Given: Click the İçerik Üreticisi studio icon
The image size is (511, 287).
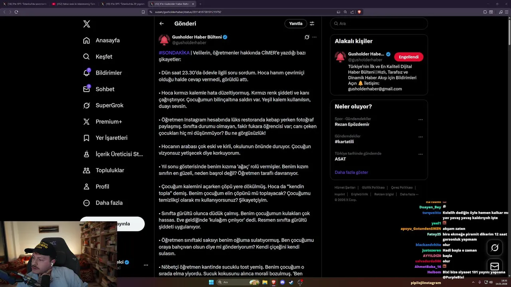Looking at the screenshot, I should coord(86,154).
